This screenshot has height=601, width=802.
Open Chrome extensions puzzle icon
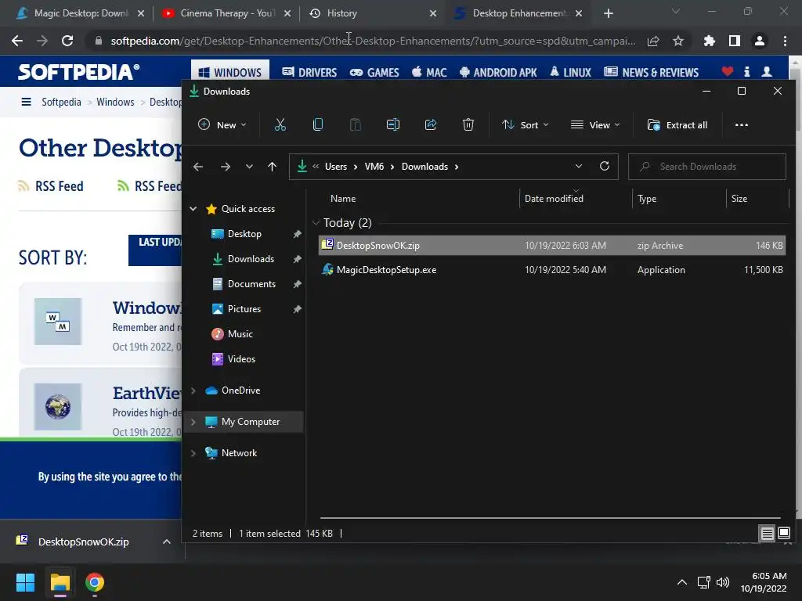tap(709, 41)
